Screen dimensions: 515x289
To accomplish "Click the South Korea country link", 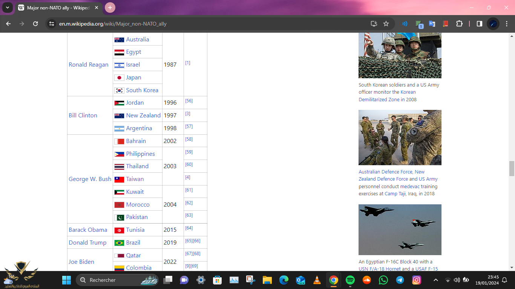I will coord(142,90).
